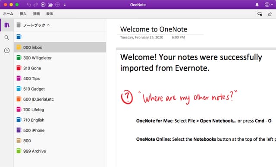Click the 6:00 PM page time
Image resolution: width=276 pixels, height=167 pixels.
tap(178, 38)
